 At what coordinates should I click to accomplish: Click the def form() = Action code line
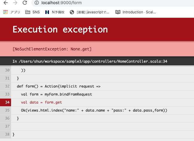pyautogui.click(x=58, y=86)
